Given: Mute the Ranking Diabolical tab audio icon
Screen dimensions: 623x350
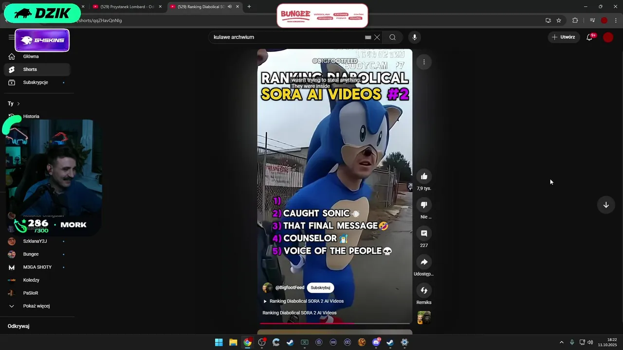Looking at the screenshot, I should click(229, 7).
